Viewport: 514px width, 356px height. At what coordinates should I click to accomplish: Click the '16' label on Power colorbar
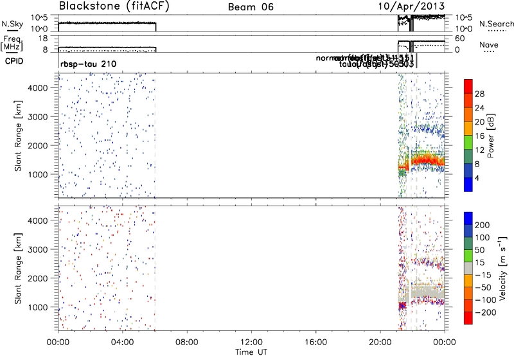pos(479,136)
